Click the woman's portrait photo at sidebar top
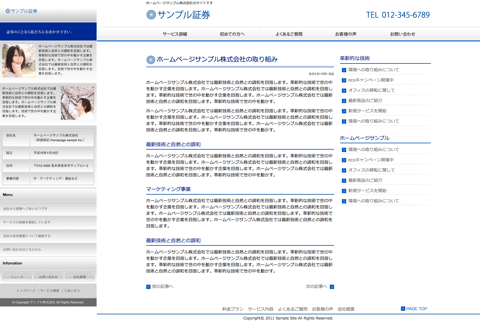This screenshot has width=480, height=324. pos(19,61)
